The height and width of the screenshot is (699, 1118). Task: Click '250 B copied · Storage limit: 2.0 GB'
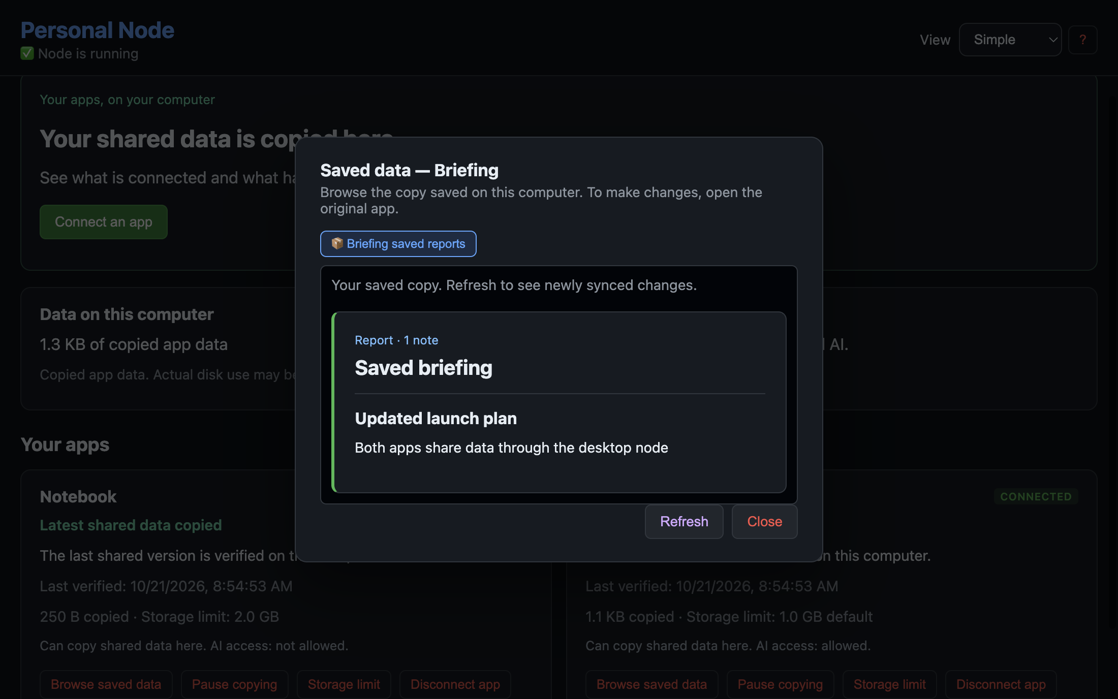(160, 617)
